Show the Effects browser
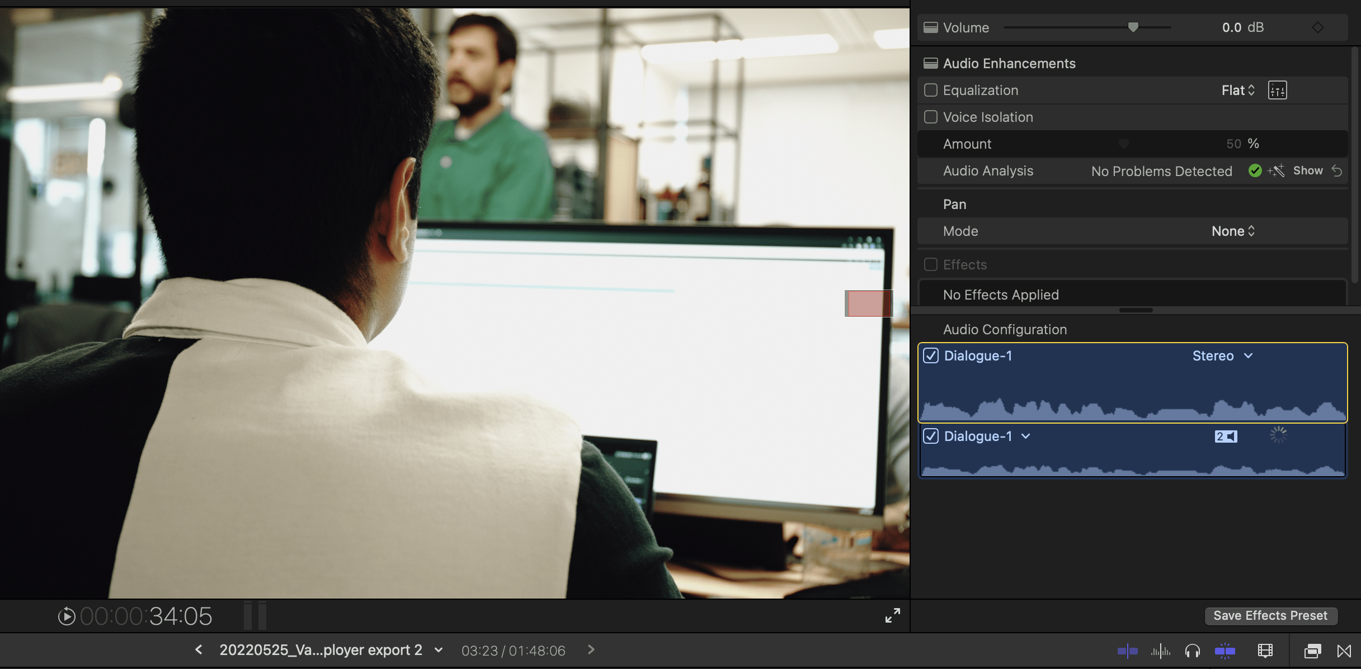The height and width of the screenshot is (669, 1361). click(x=1312, y=651)
